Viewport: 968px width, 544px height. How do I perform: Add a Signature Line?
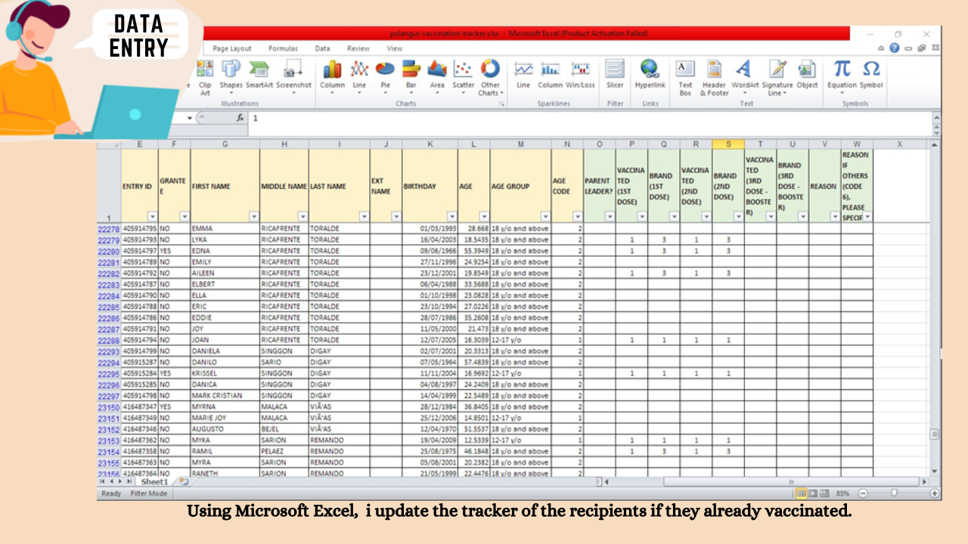(777, 78)
